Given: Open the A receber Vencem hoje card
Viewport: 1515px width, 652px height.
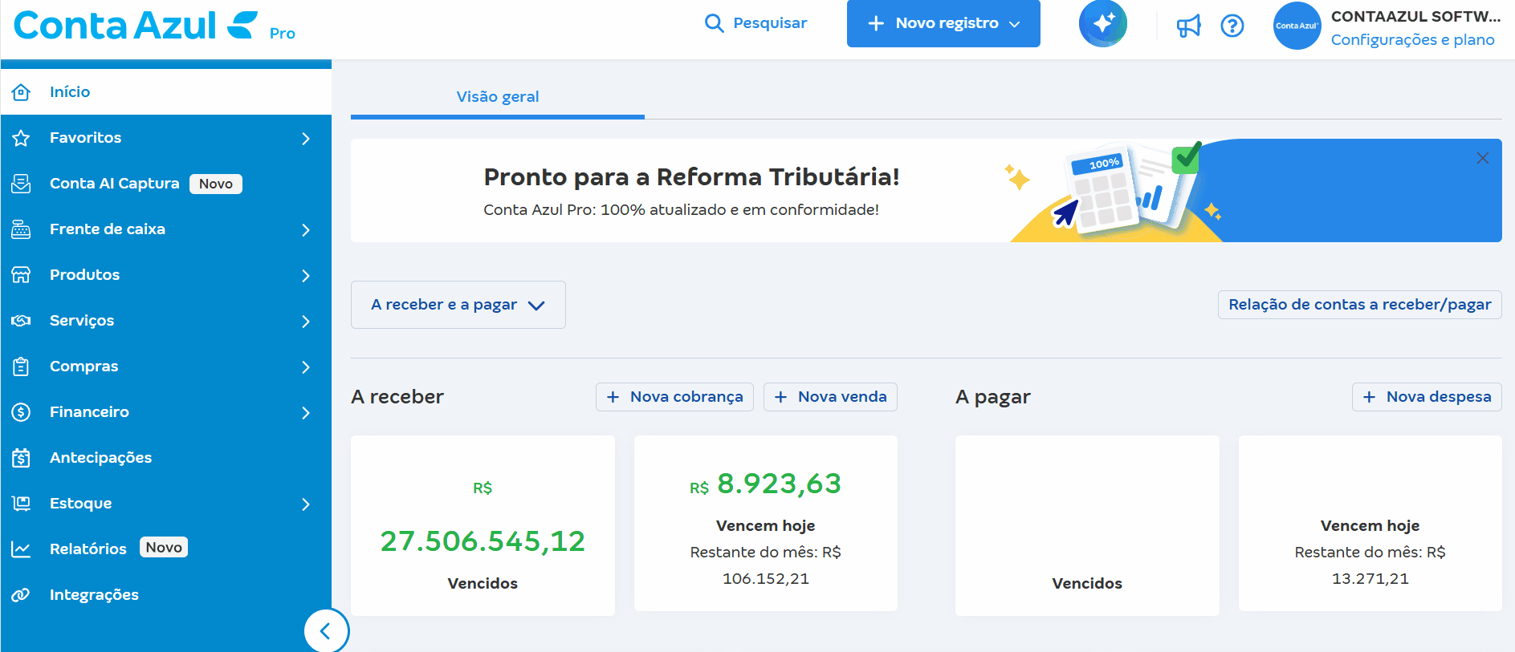Looking at the screenshot, I should pos(766,524).
